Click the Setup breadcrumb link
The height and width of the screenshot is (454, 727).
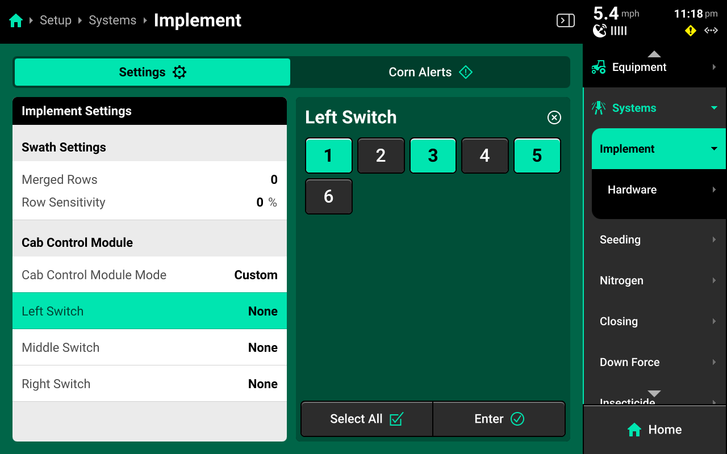(x=56, y=20)
